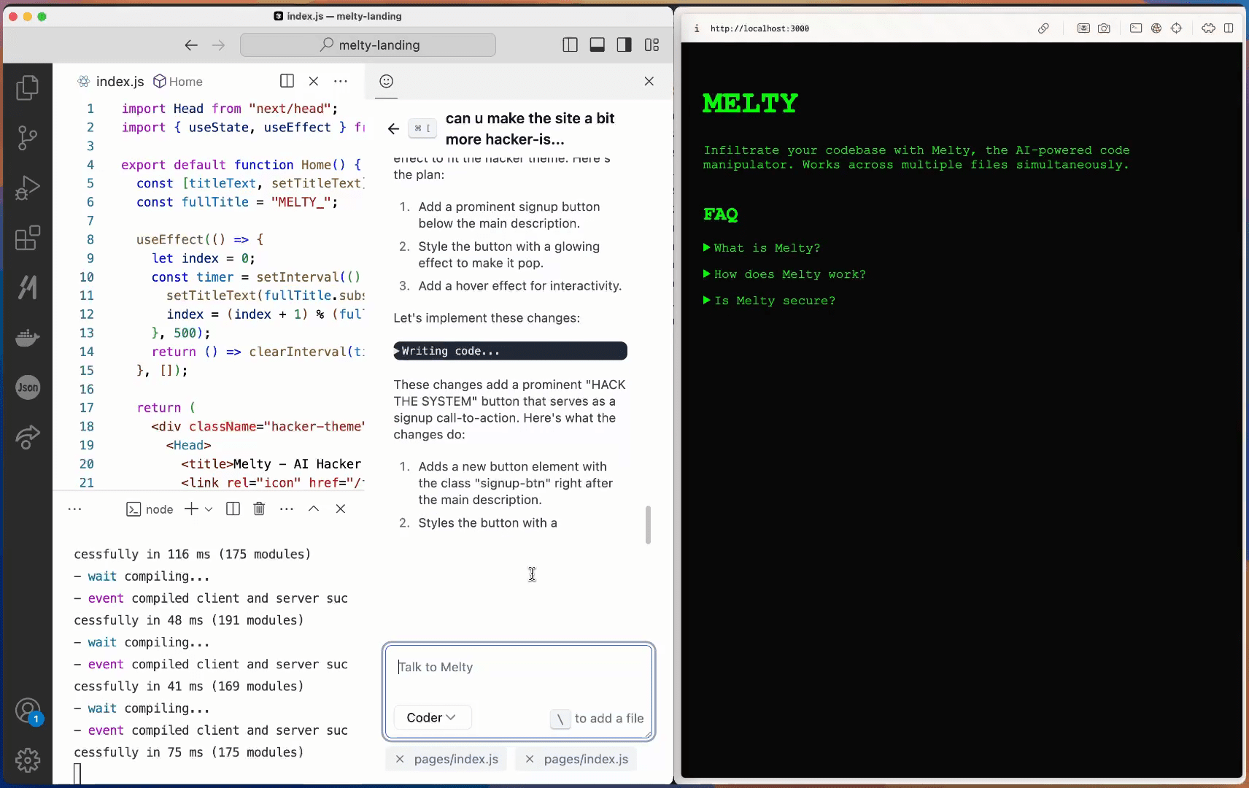Go back from the current chat conversation
1249x788 pixels.
pyautogui.click(x=393, y=129)
